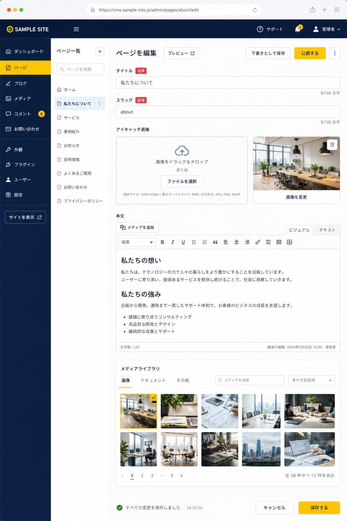Open the notifications bell icon

tap(298, 29)
